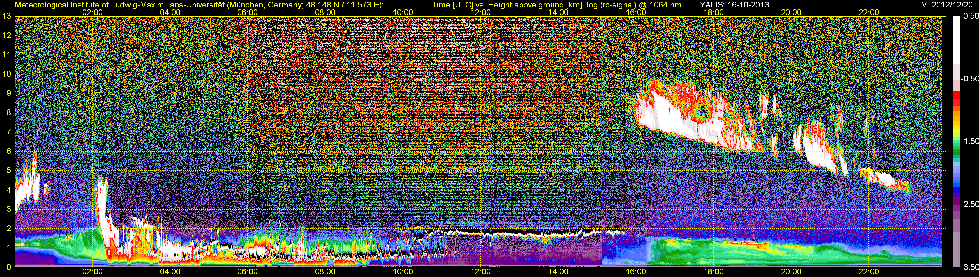Click the 04:00 label on the top time axis
The image size is (979, 277).
[170, 12]
